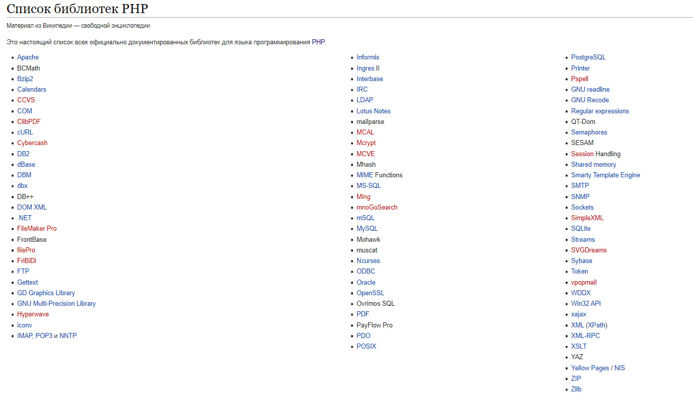
Task: Open the DOM XML article link
Action: click(x=32, y=208)
